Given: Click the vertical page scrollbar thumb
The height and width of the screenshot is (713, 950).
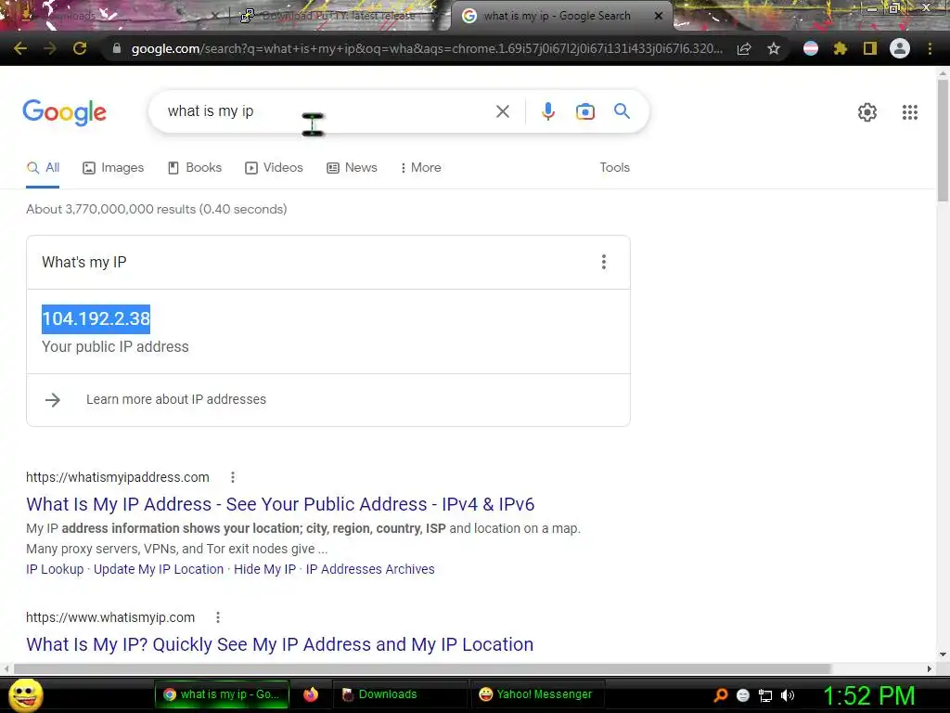Looking at the screenshot, I should point(943,141).
